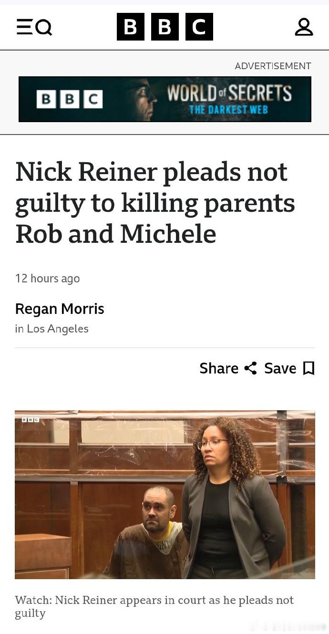
Task: Click the video caption text
Action: coord(154,606)
